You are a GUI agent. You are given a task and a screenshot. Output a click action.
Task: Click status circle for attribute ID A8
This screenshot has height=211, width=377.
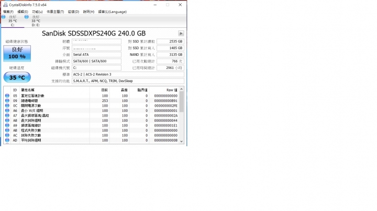click(7, 120)
